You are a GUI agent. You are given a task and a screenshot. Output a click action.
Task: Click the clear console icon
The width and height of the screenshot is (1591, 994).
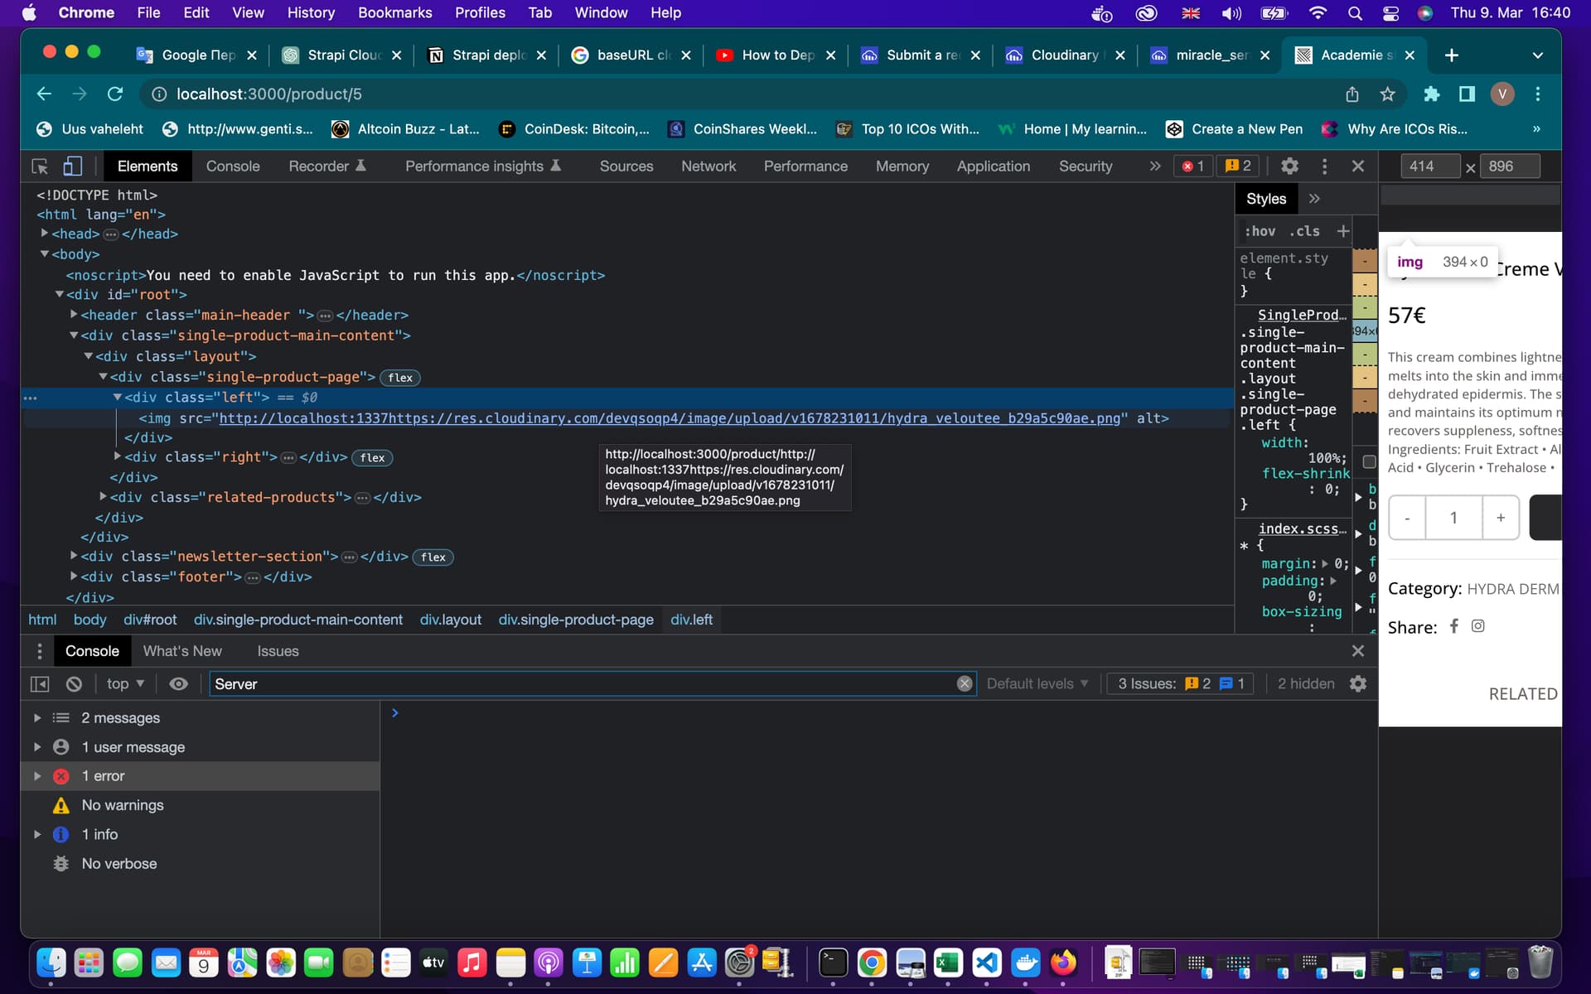pyautogui.click(x=74, y=684)
